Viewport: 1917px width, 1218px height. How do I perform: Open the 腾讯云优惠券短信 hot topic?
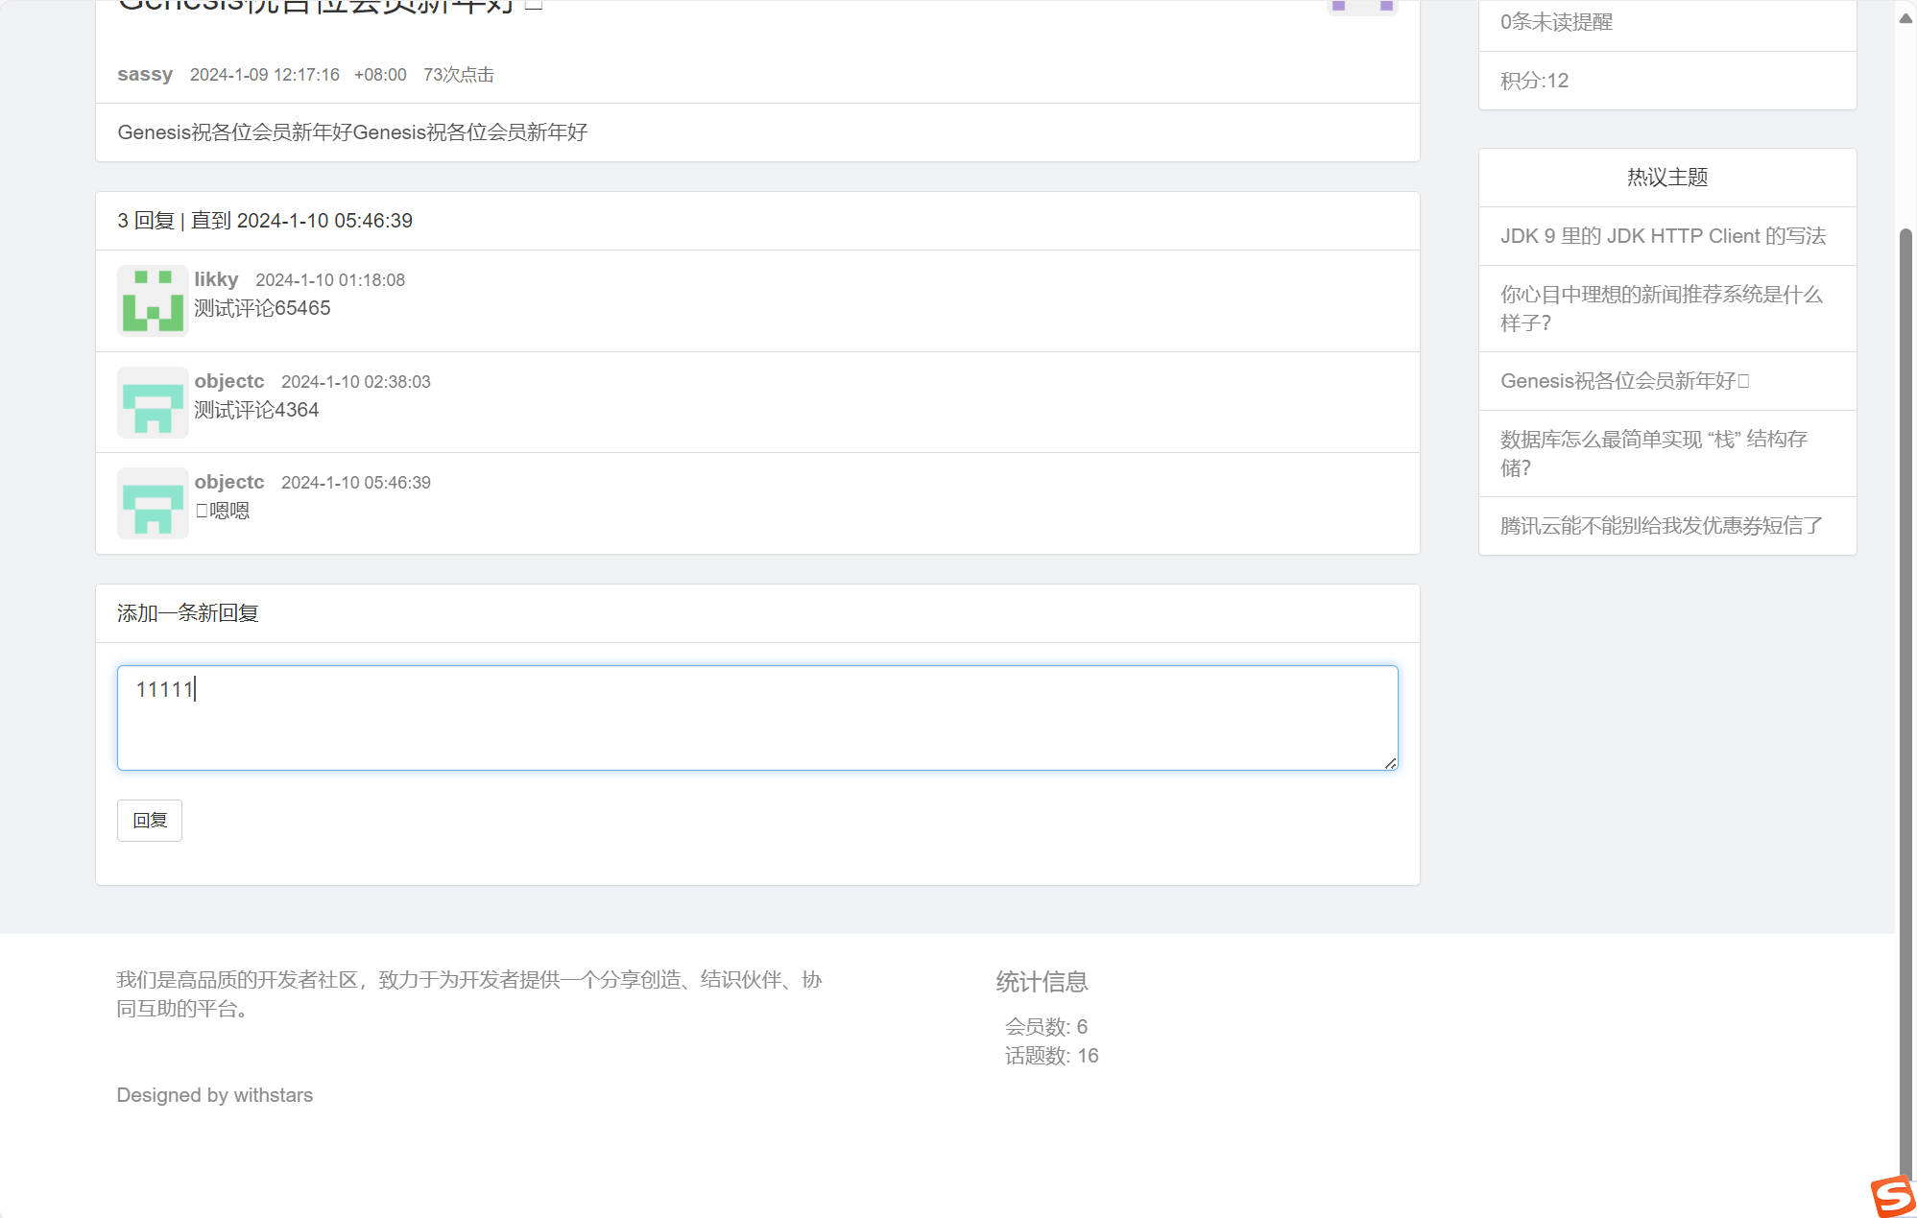1660,526
